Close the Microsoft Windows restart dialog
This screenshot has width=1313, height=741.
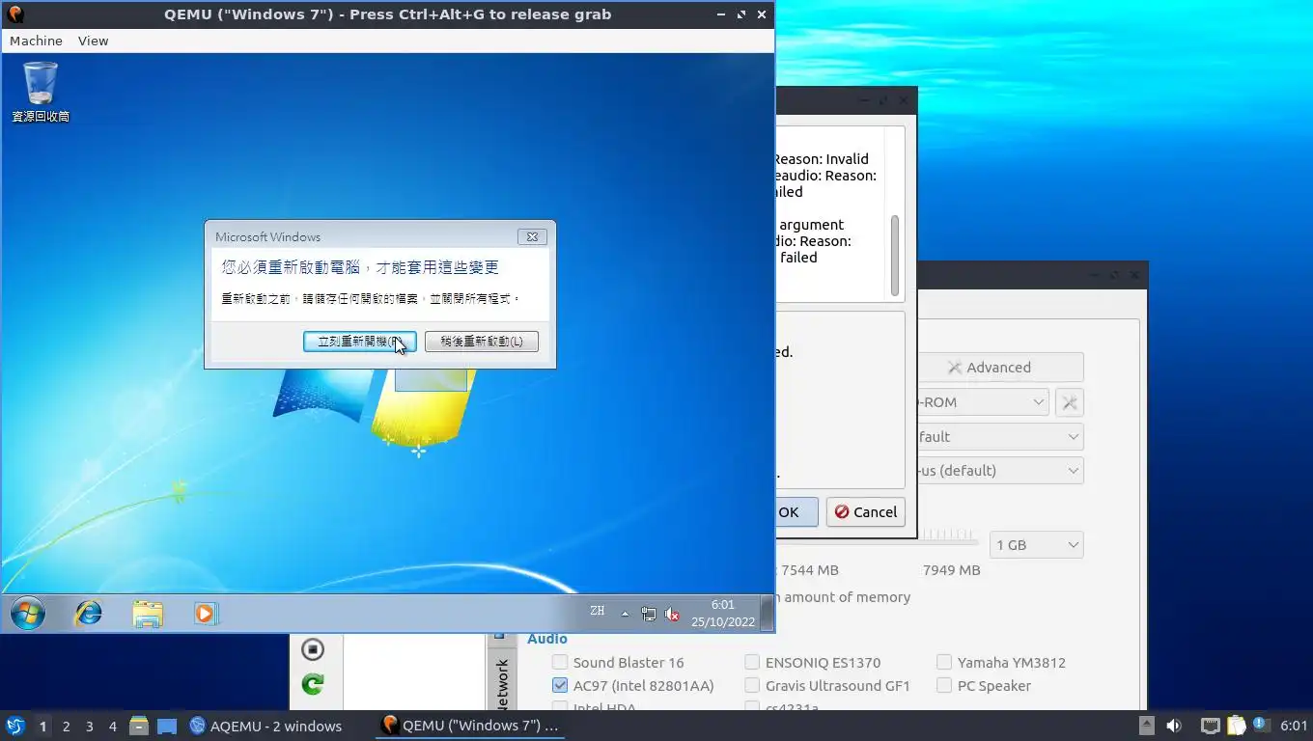532,236
